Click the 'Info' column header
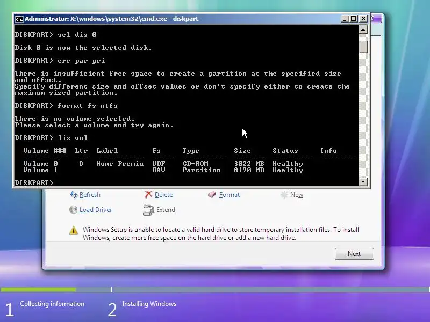Screen dimensions: 430x322 (x=328, y=151)
